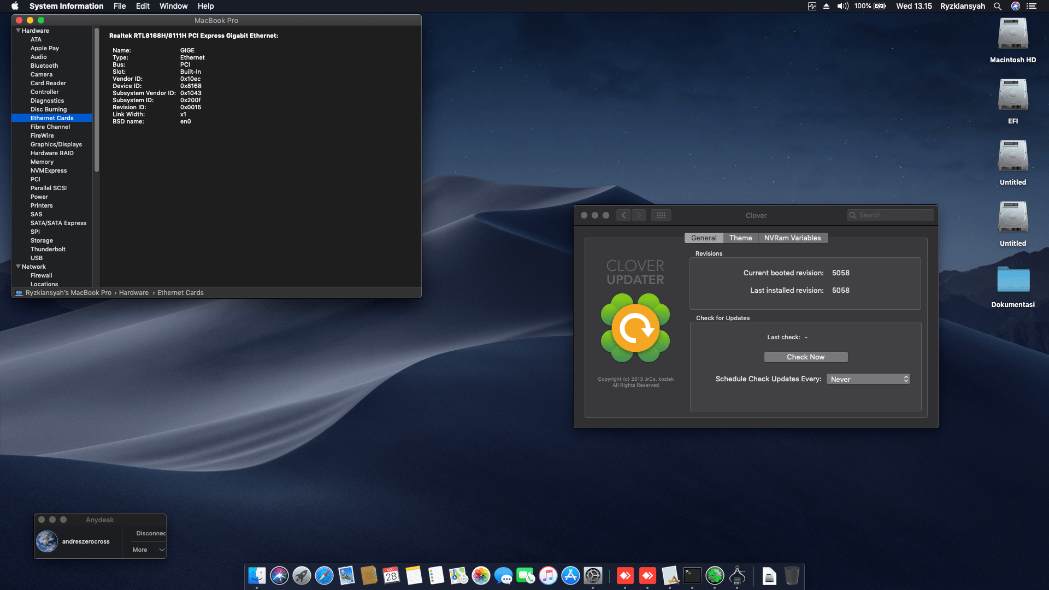Go forward in Clover preference pane

pos(639,215)
